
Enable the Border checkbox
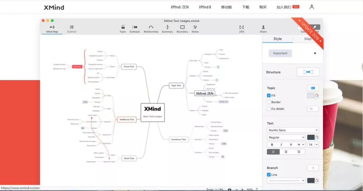(269, 102)
